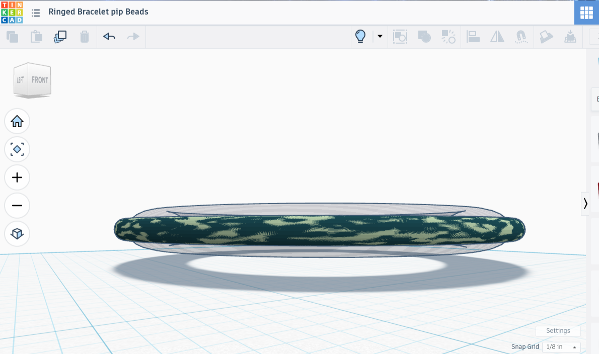
Task: Click the dashed frame icon with overlapping shapes
Action: click(x=400, y=37)
